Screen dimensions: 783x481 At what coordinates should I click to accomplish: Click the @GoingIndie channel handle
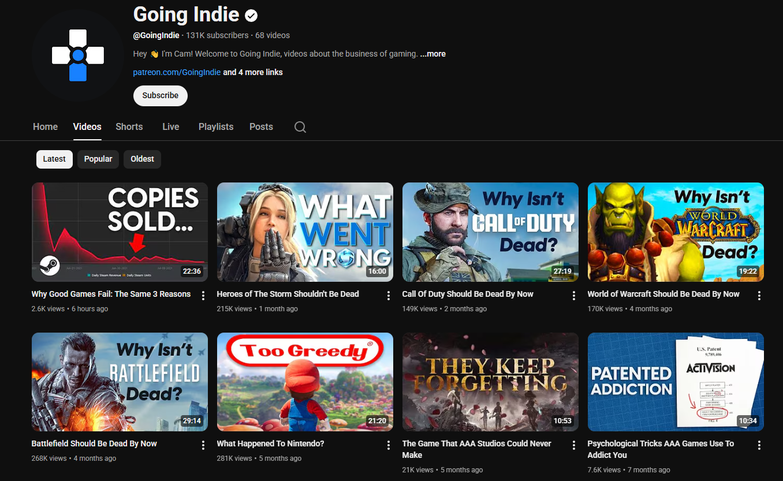156,35
